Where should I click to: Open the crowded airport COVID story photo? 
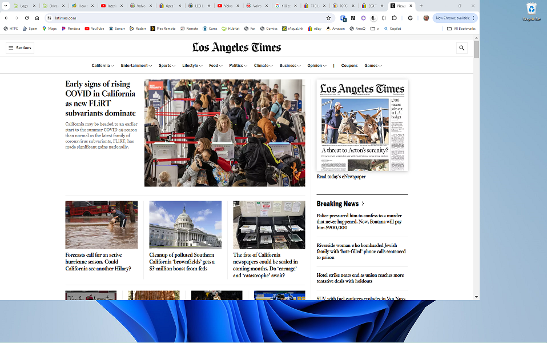[x=224, y=133]
